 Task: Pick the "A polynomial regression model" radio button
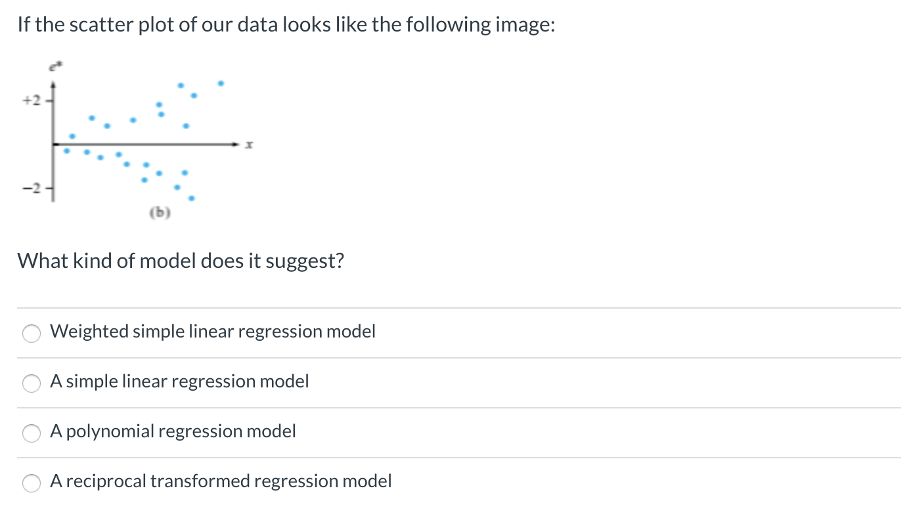point(32,433)
